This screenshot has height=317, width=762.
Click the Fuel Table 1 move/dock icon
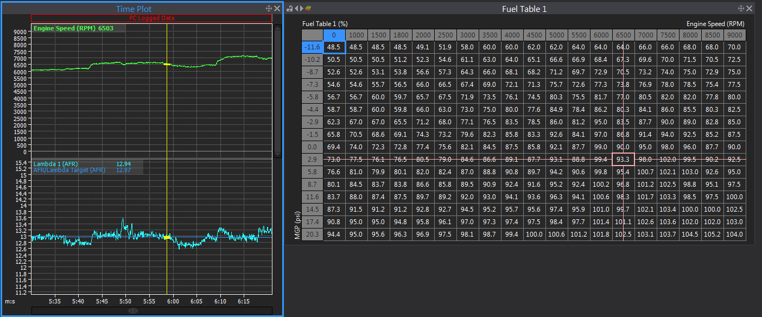tap(741, 9)
